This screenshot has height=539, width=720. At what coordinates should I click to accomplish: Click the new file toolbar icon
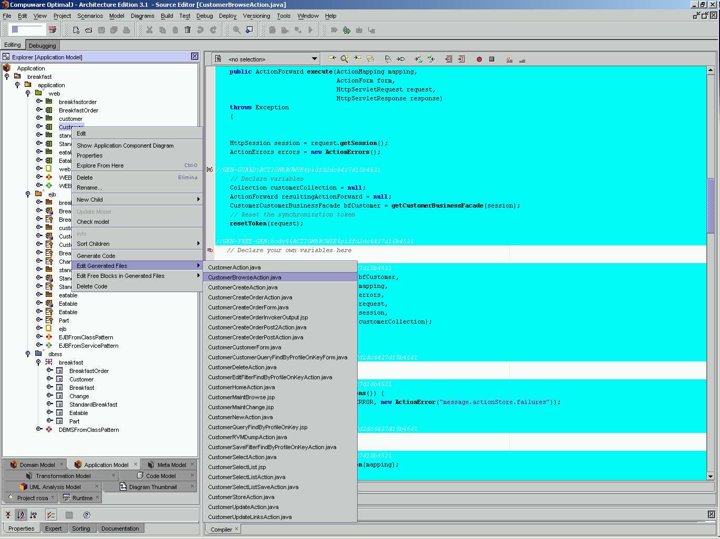76,30
